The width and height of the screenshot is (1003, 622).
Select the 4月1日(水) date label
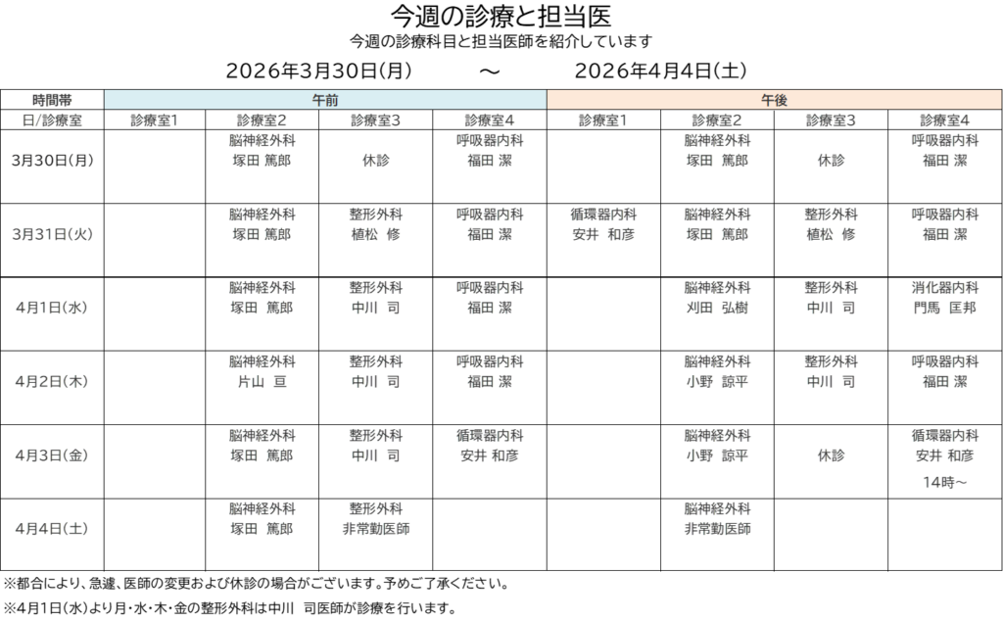(52, 308)
